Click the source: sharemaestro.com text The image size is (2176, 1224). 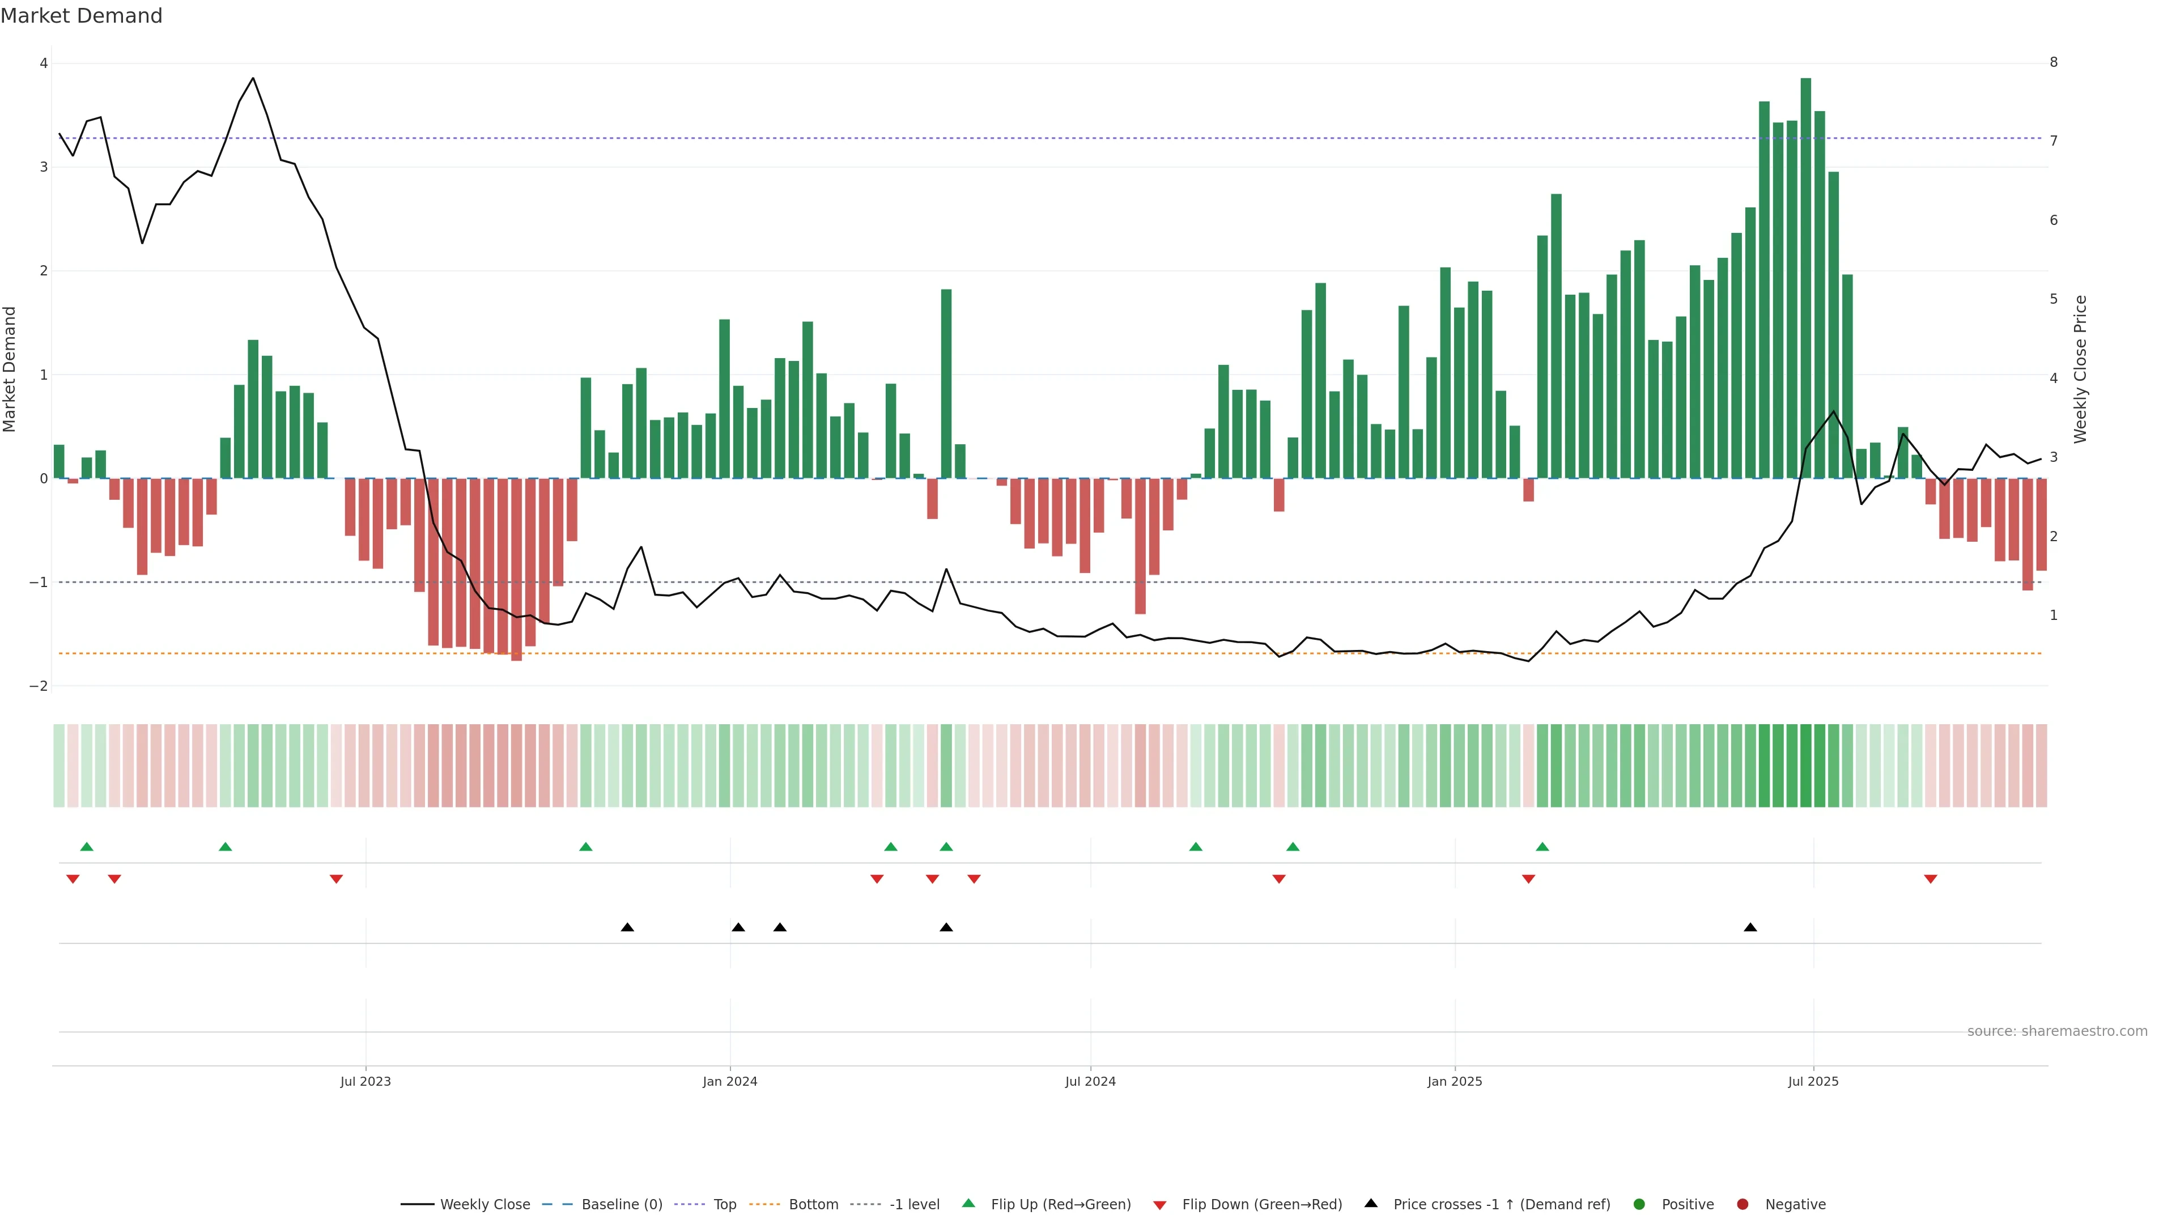point(2057,1031)
